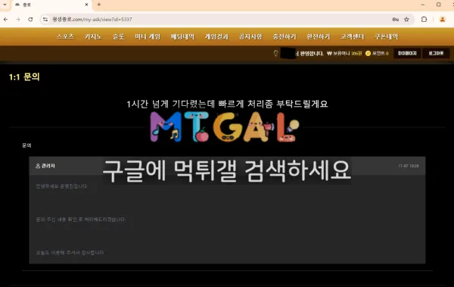Open the browser profile avatar icon
The image size is (454, 287).
click(442, 20)
